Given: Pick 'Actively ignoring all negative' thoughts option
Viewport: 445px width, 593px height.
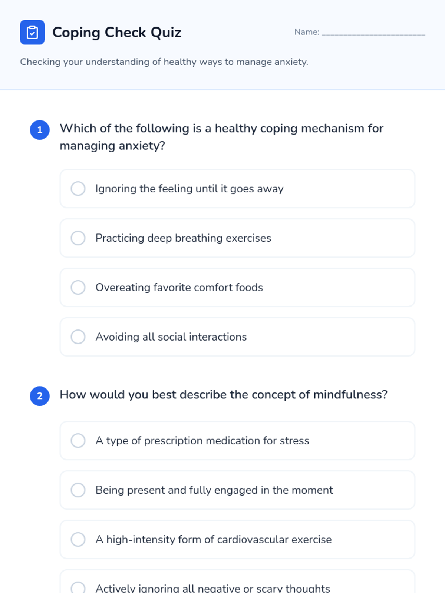Looking at the screenshot, I should 78,587.
